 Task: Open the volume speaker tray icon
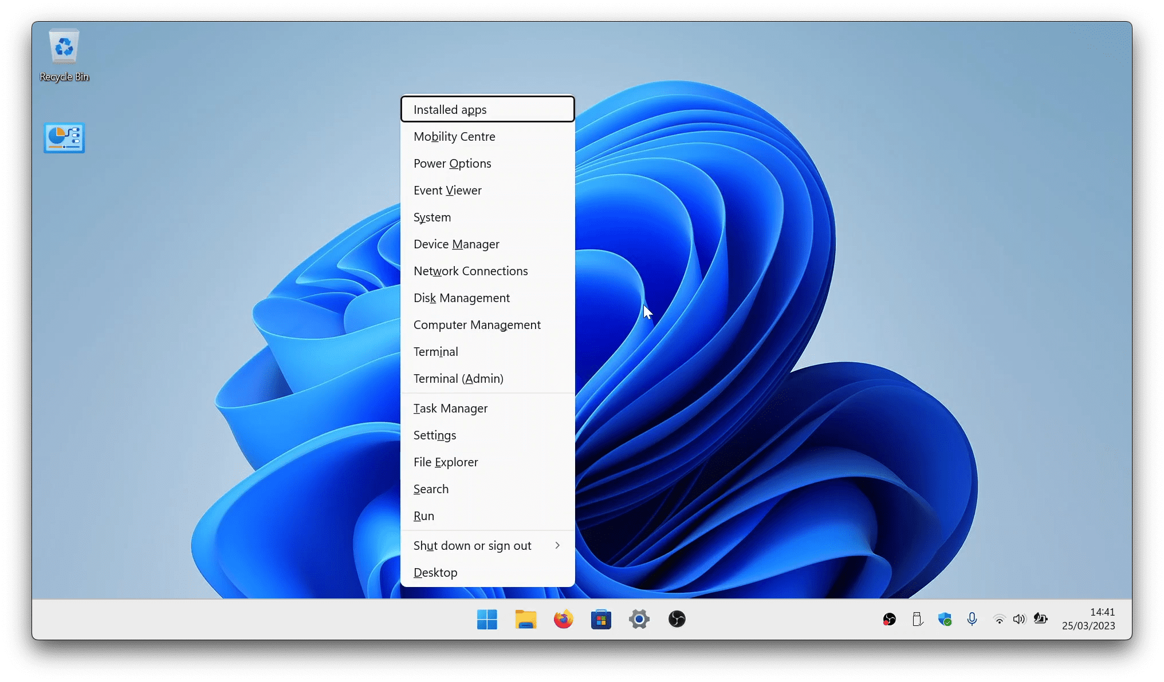point(1019,619)
